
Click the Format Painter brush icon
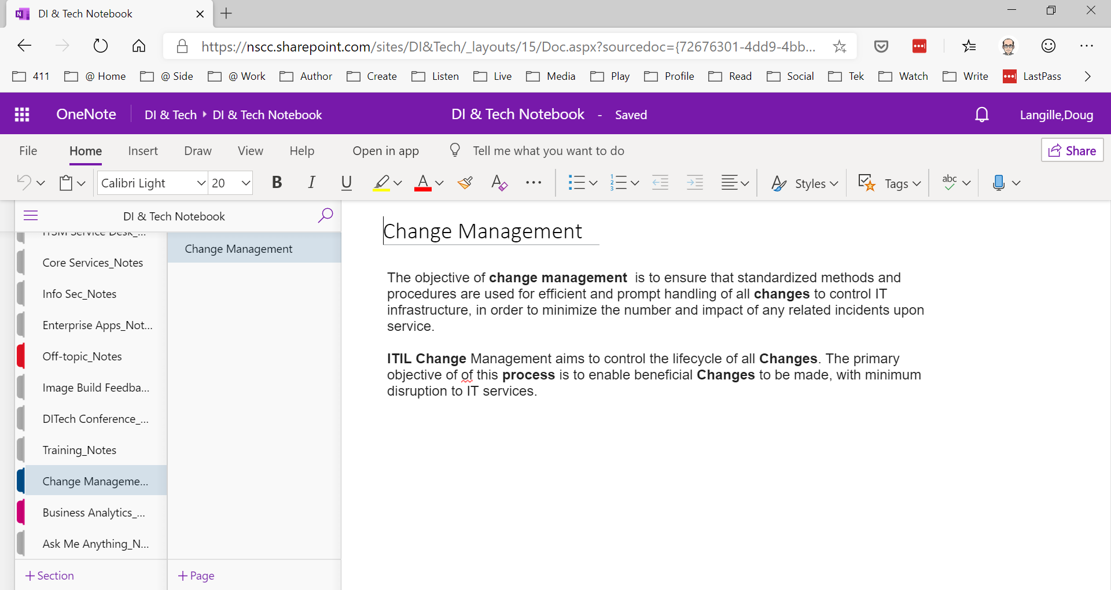[465, 183]
